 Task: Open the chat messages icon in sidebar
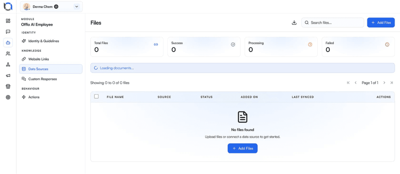point(8,32)
